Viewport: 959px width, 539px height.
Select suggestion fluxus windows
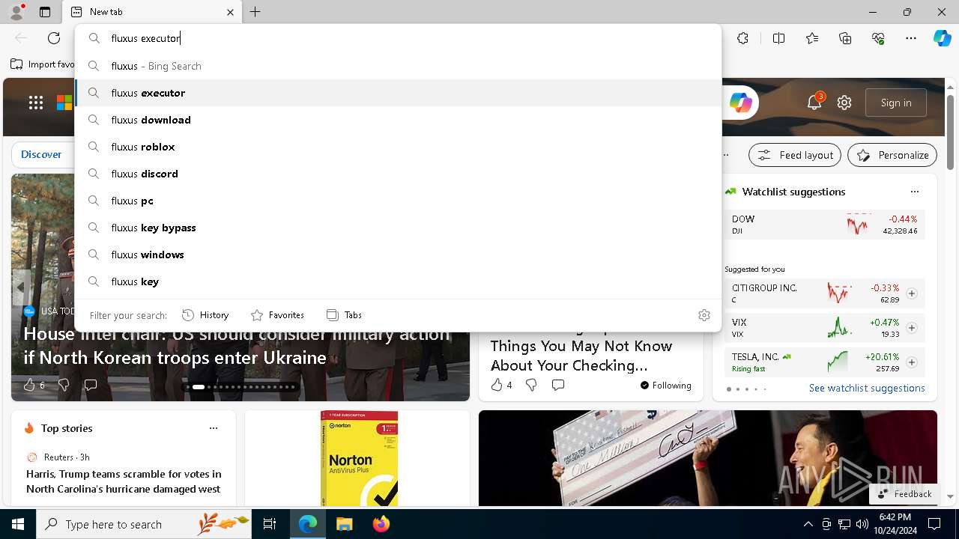point(398,255)
